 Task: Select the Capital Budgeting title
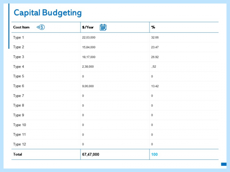[x=48, y=13]
